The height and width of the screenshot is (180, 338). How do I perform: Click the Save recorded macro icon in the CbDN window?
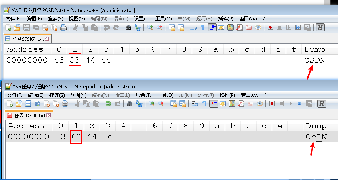[x=309, y=104]
